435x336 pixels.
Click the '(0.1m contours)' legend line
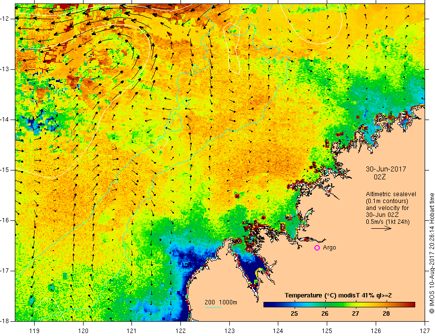[387, 201]
